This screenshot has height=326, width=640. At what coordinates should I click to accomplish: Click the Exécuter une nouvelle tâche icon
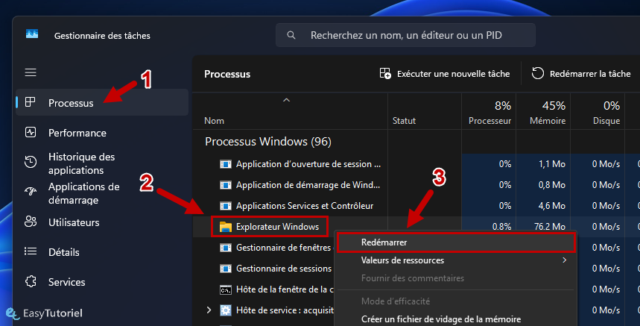385,73
